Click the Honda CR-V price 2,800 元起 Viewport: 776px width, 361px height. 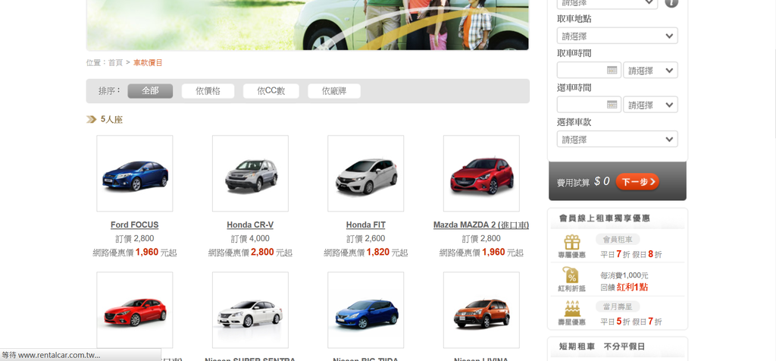pos(271,253)
